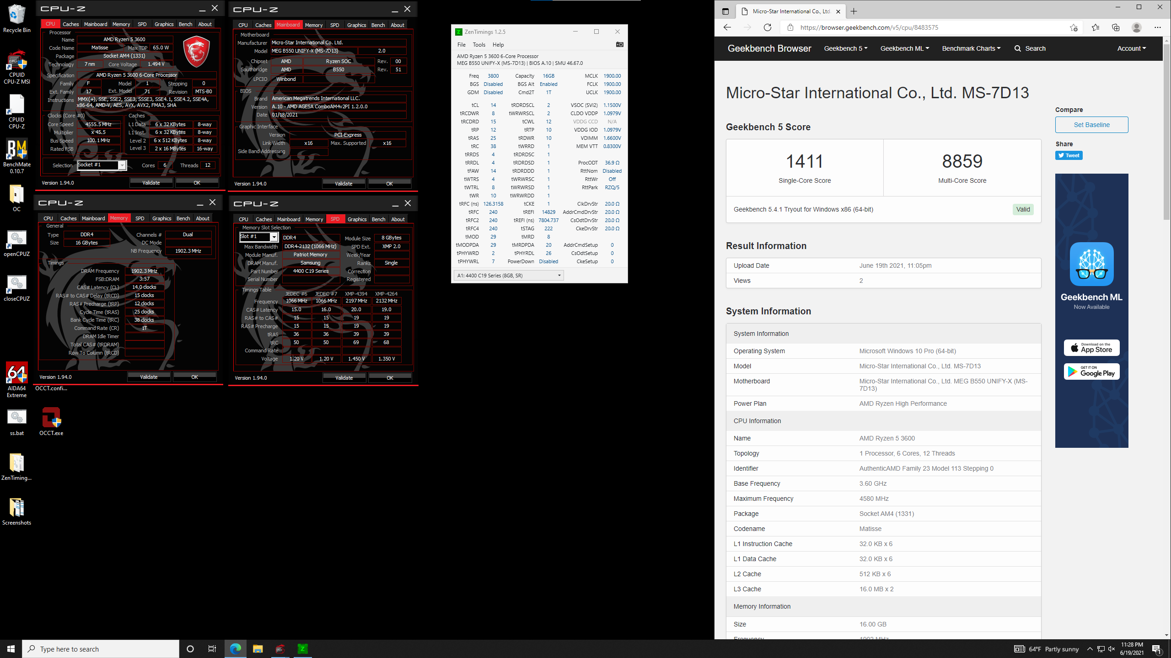Expand the Account menu
This screenshot has width=1171, height=658.
click(1131, 48)
